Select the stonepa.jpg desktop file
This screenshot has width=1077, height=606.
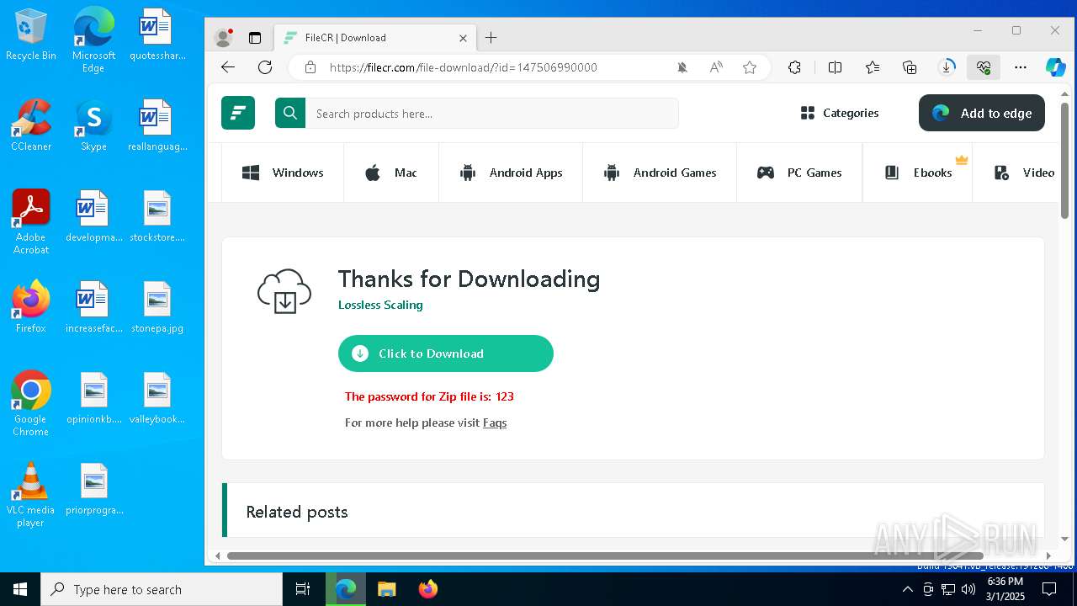[x=157, y=307]
